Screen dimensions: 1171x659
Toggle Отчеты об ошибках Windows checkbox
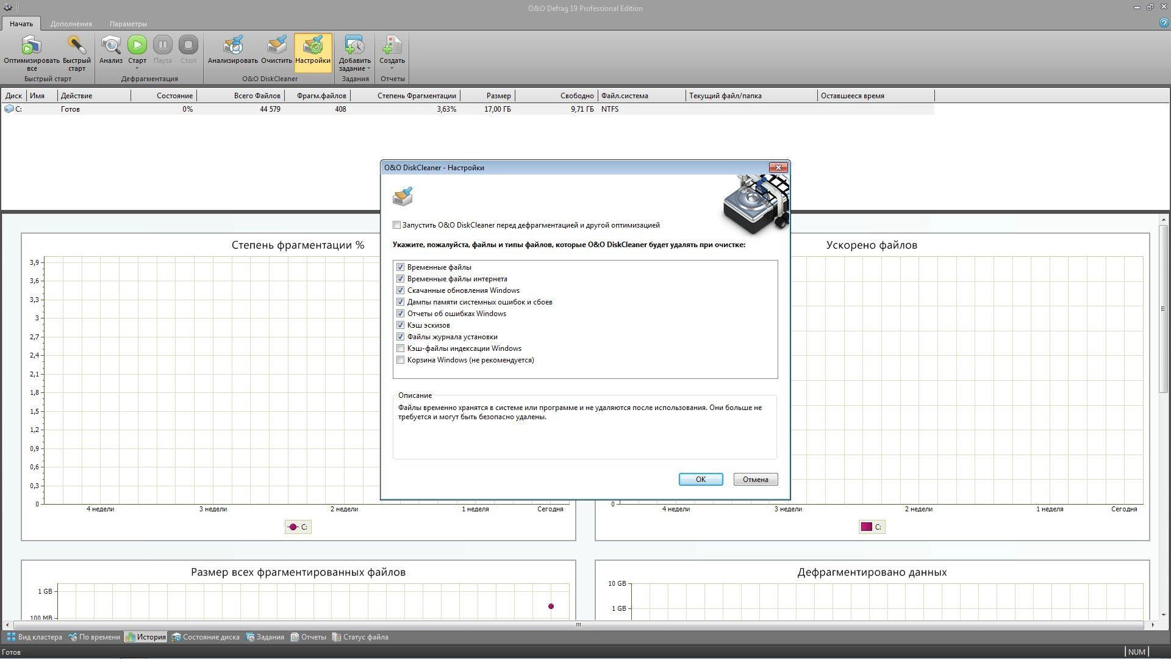401,314
